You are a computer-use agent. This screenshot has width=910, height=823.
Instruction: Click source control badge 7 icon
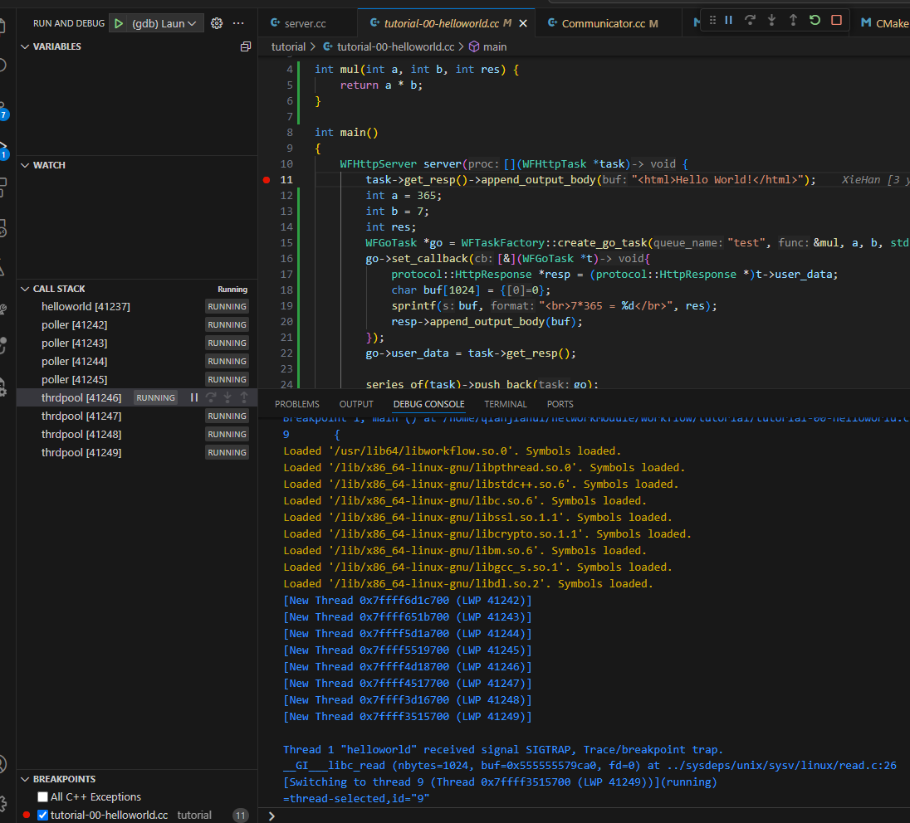pos(3,113)
